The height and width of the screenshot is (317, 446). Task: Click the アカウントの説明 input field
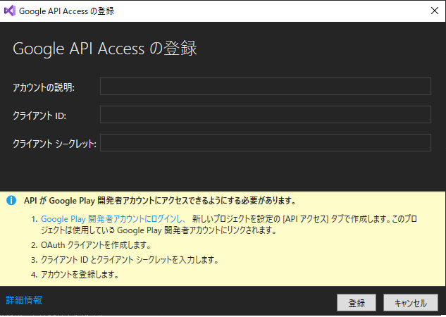(266, 87)
